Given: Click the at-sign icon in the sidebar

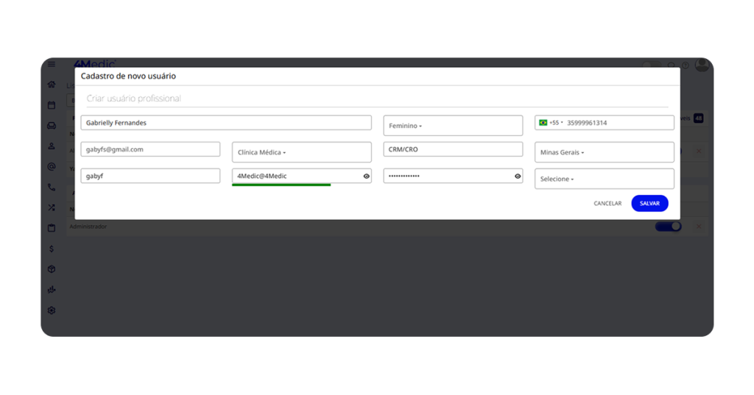Looking at the screenshot, I should click(52, 167).
